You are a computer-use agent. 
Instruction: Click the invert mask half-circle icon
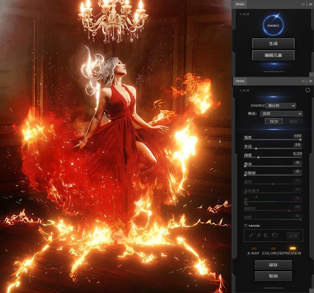pos(266,235)
